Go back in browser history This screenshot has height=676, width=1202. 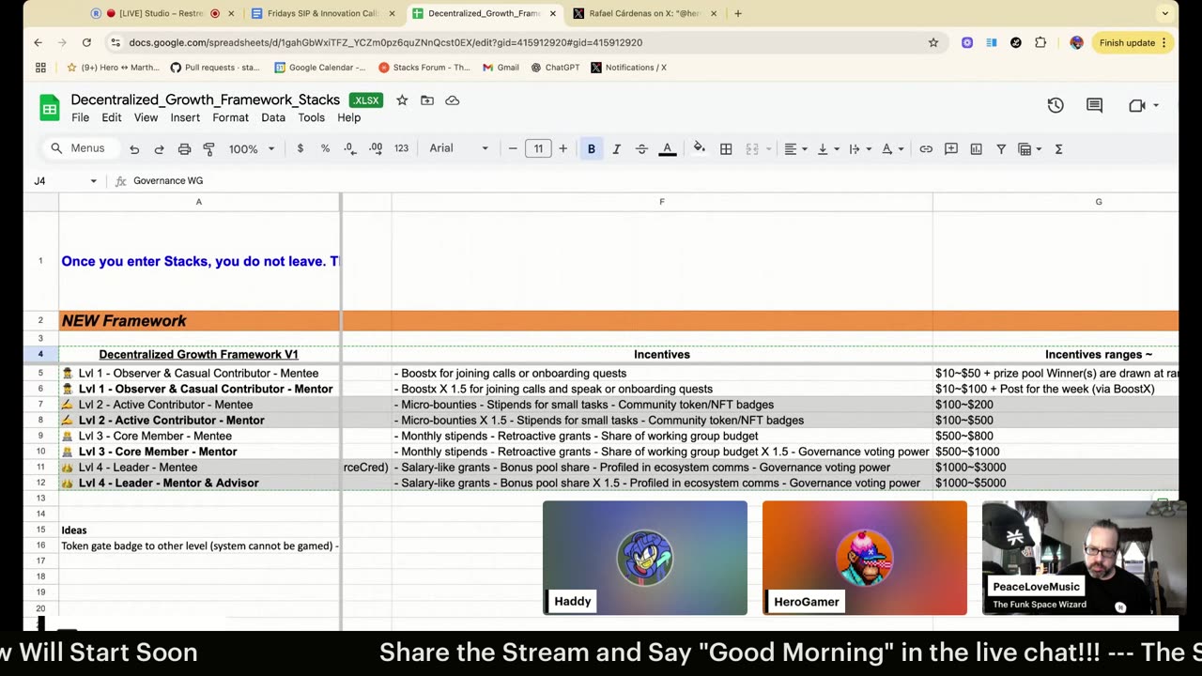click(x=38, y=42)
